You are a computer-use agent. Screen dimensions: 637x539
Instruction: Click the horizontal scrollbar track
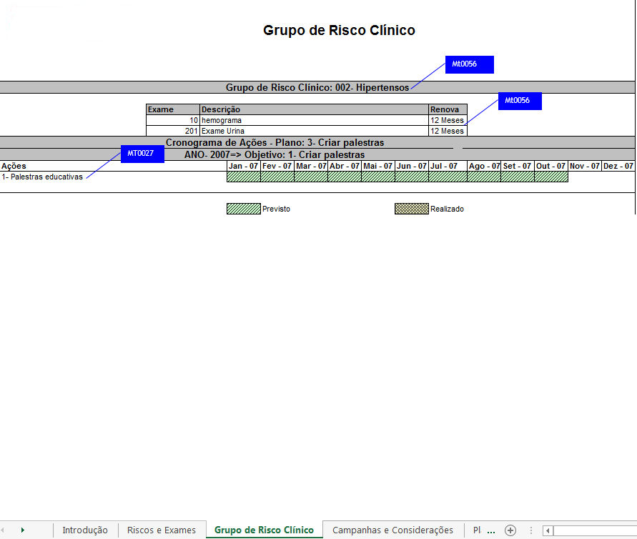[595, 530]
